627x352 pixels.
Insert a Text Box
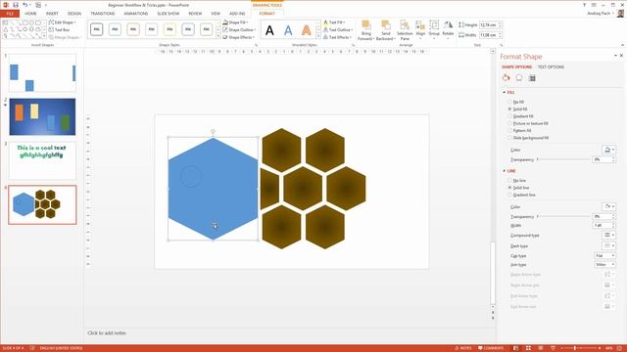point(59,29)
